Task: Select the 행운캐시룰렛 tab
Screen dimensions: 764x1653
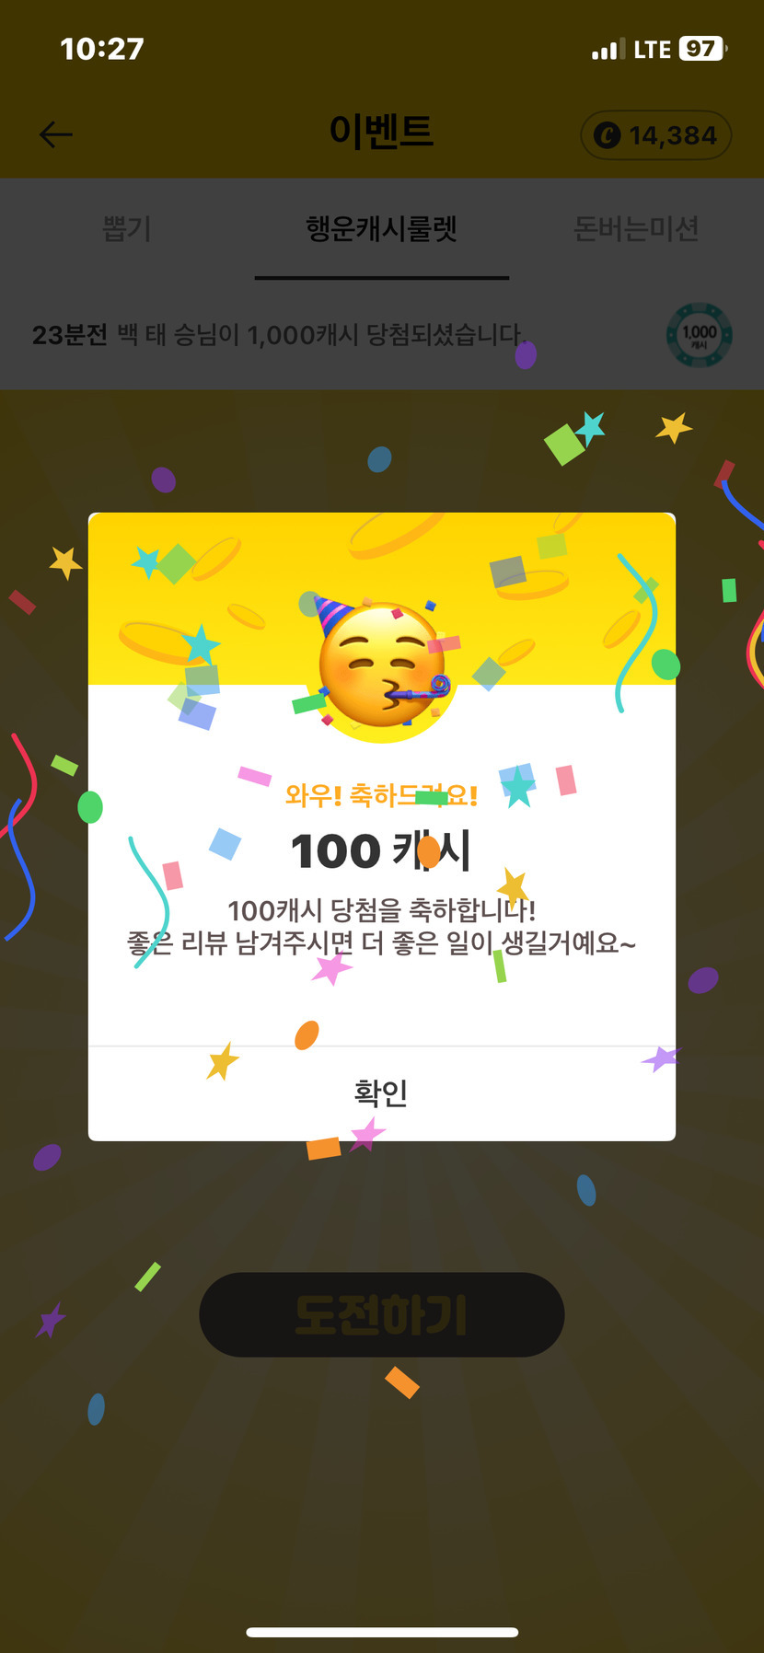Action: [x=382, y=228]
